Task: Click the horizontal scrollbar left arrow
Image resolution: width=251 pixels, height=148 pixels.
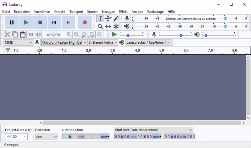Action: point(41,123)
